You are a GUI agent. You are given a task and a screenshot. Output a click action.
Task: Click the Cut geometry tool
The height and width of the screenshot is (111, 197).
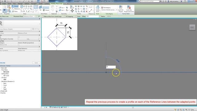[x=61, y=8]
